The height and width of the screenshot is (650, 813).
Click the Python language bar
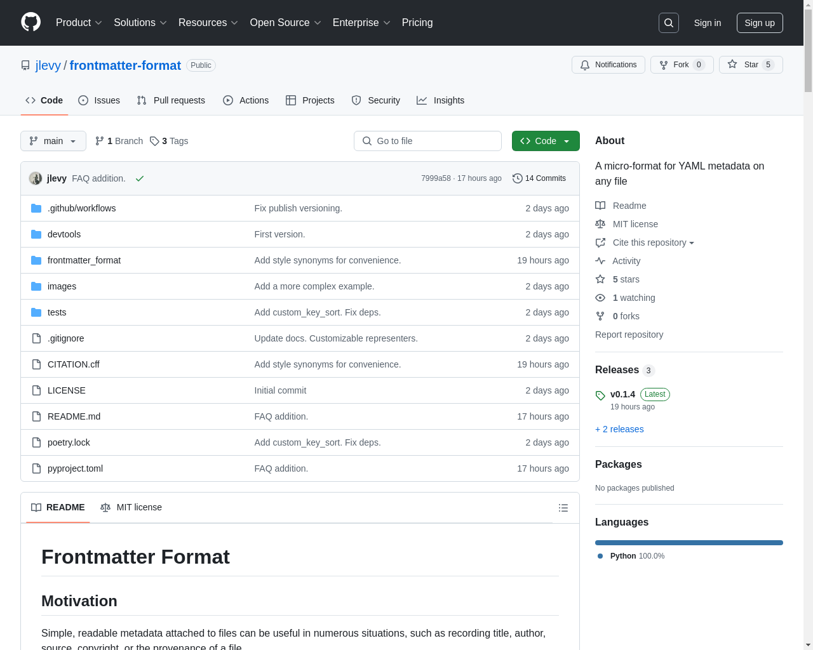pyautogui.click(x=689, y=543)
